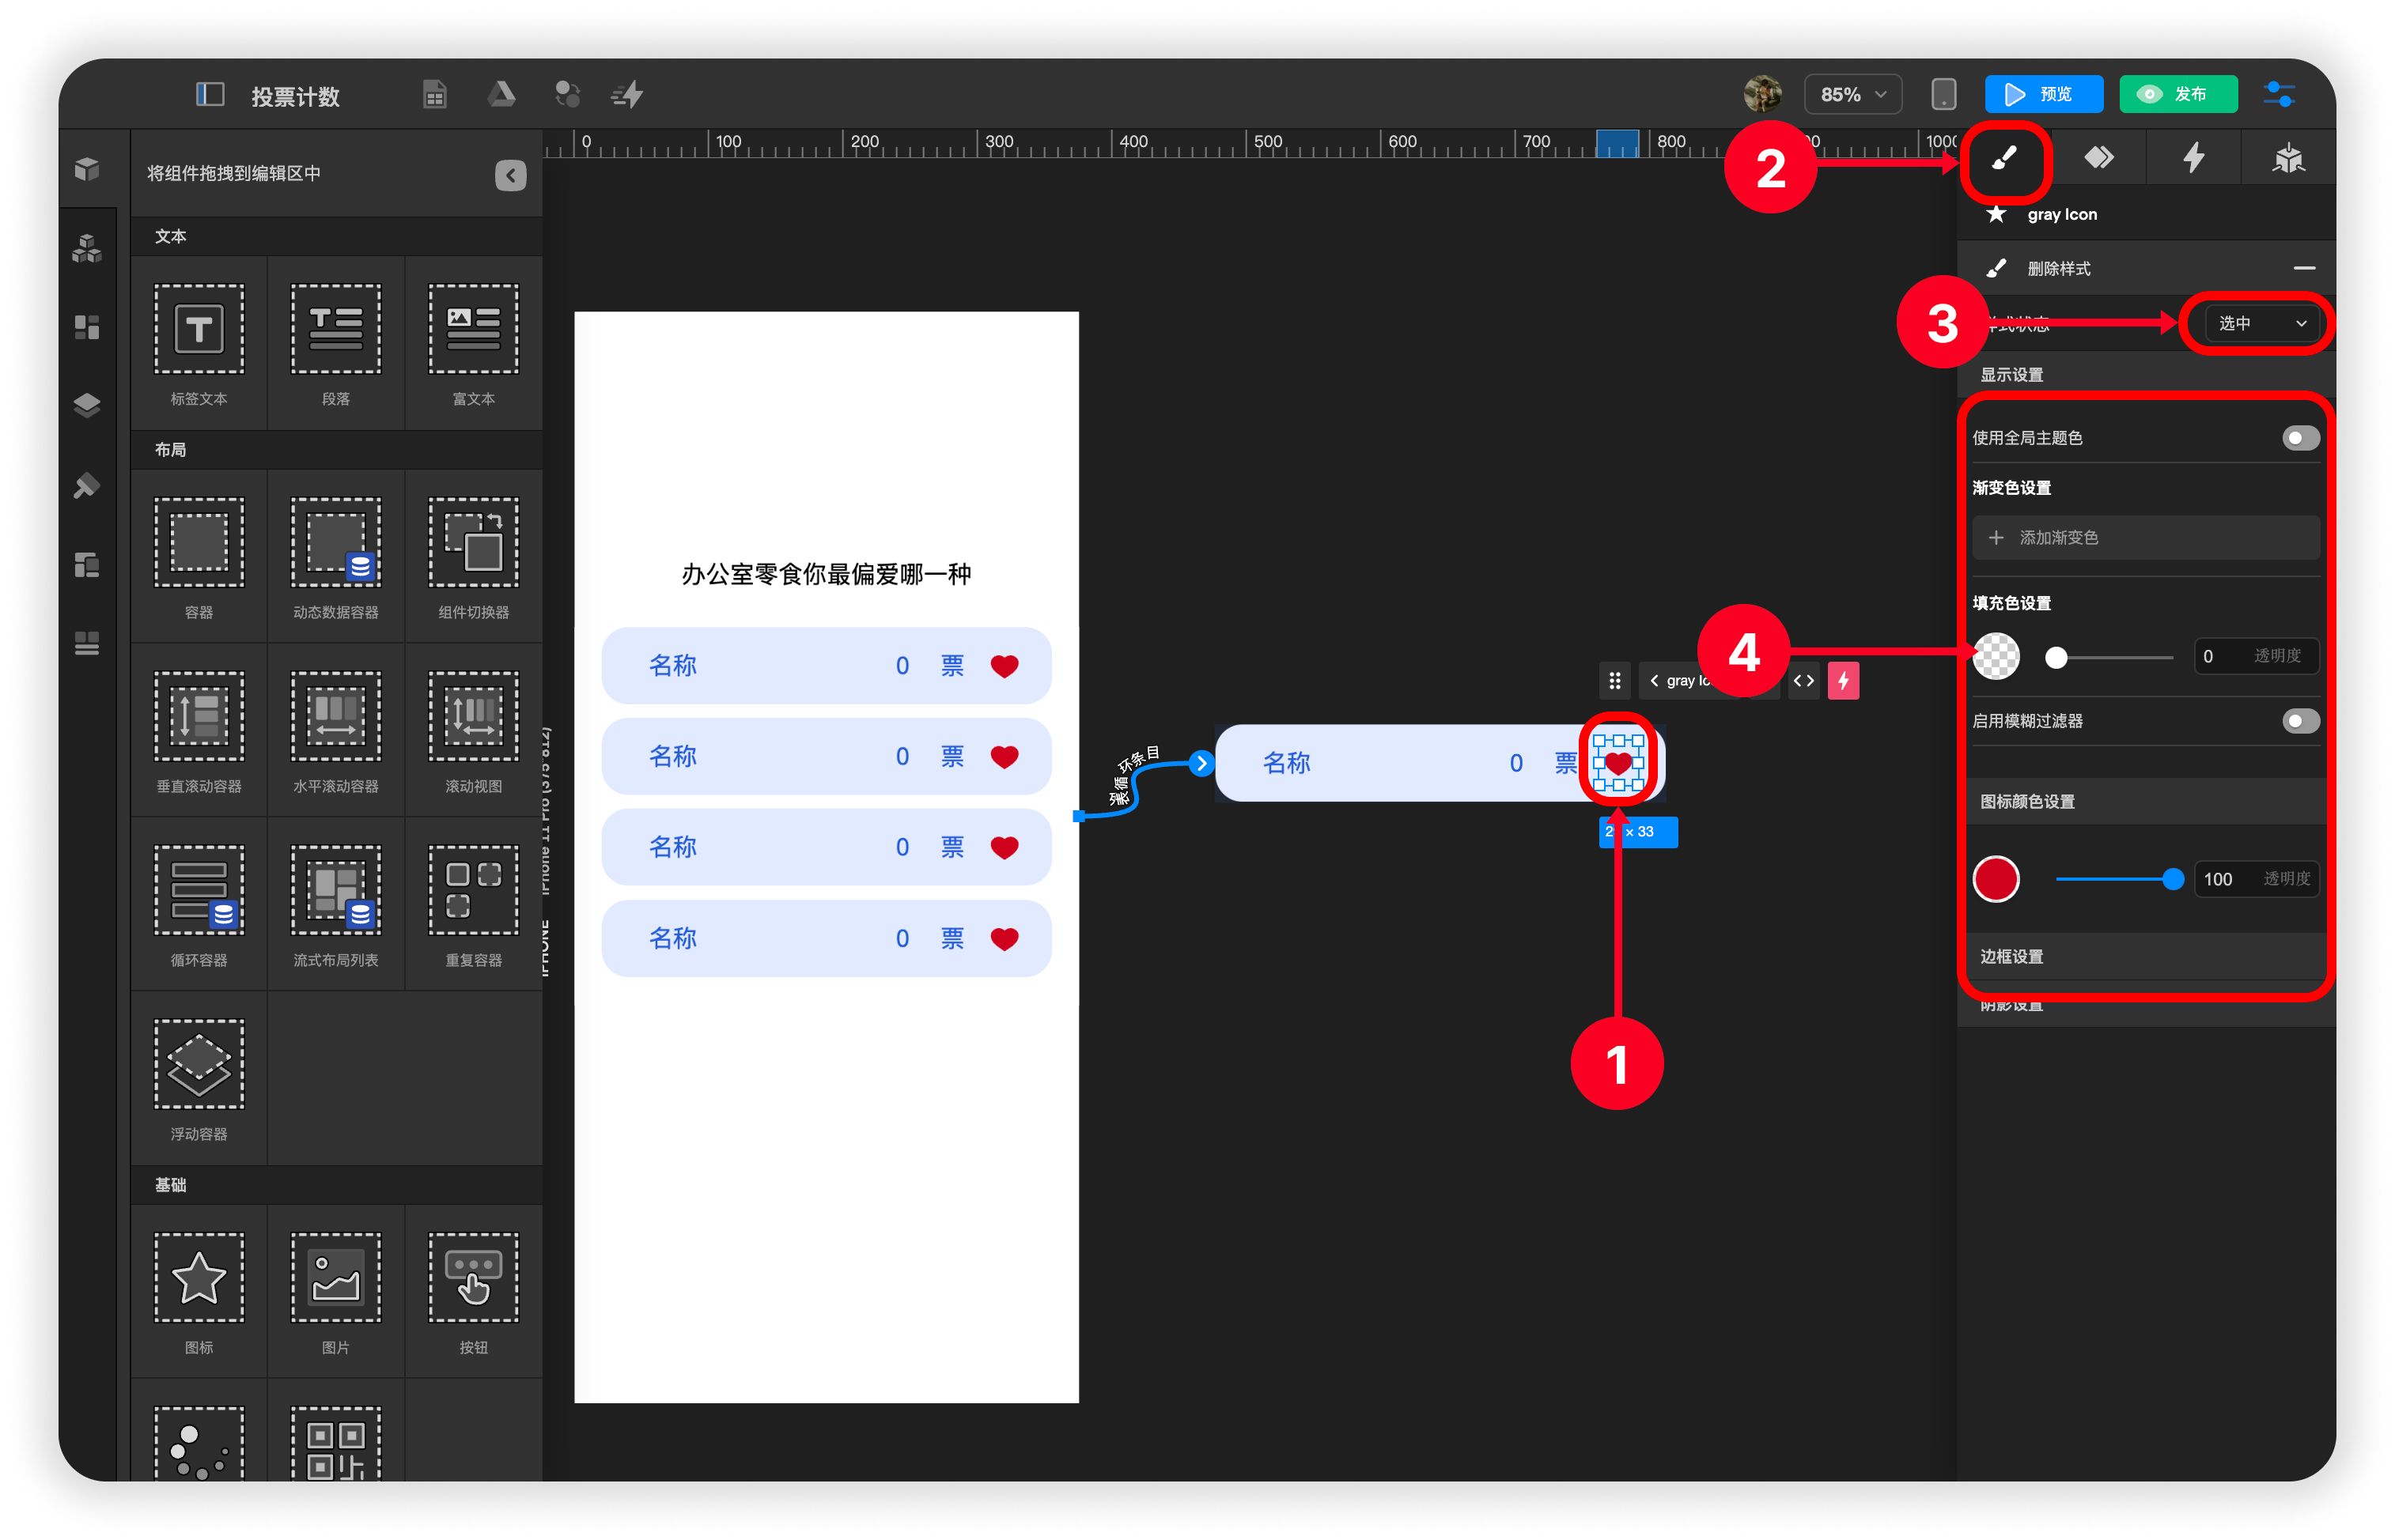
Task: Collapse the component panel with back arrow
Action: pyautogui.click(x=510, y=175)
